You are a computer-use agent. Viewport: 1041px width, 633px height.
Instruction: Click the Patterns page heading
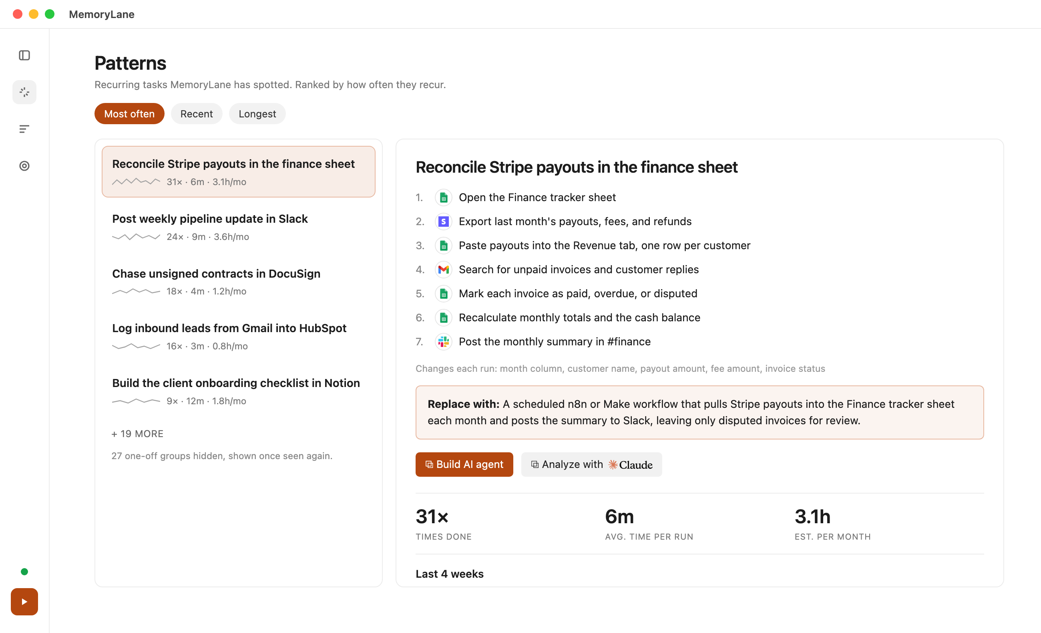click(130, 63)
